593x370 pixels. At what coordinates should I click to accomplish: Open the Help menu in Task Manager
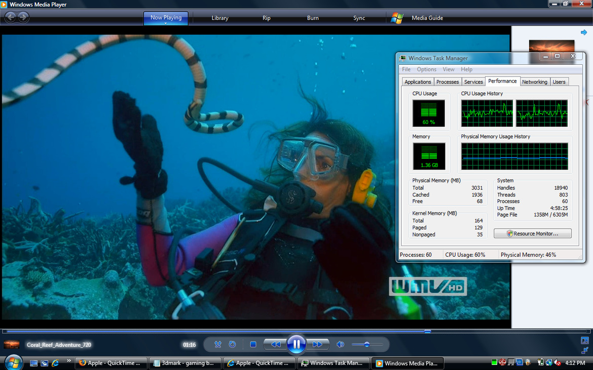coord(466,69)
